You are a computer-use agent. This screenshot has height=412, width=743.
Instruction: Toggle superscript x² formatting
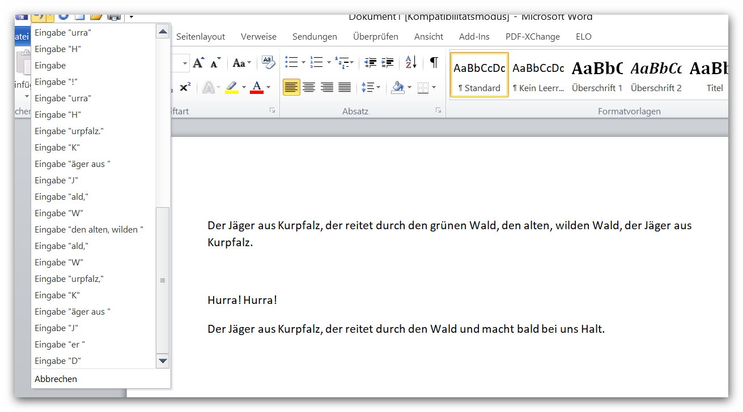click(185, 87)
